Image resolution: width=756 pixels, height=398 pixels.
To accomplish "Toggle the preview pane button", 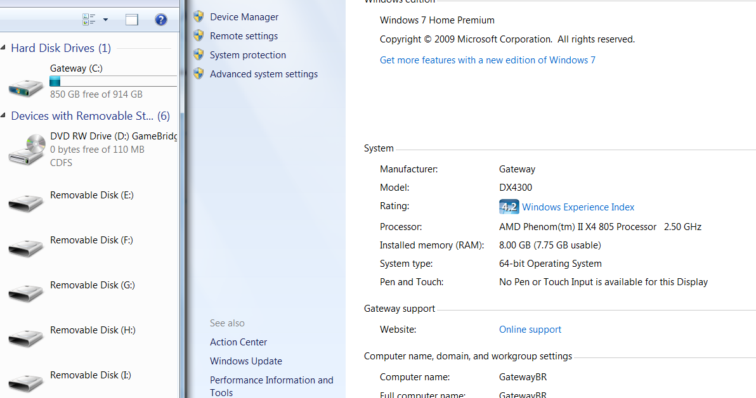I will coord(132,20).
